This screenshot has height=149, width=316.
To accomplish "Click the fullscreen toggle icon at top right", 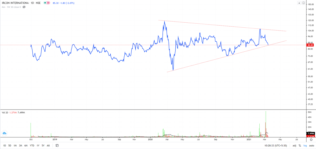I will [x=303, y=3].
